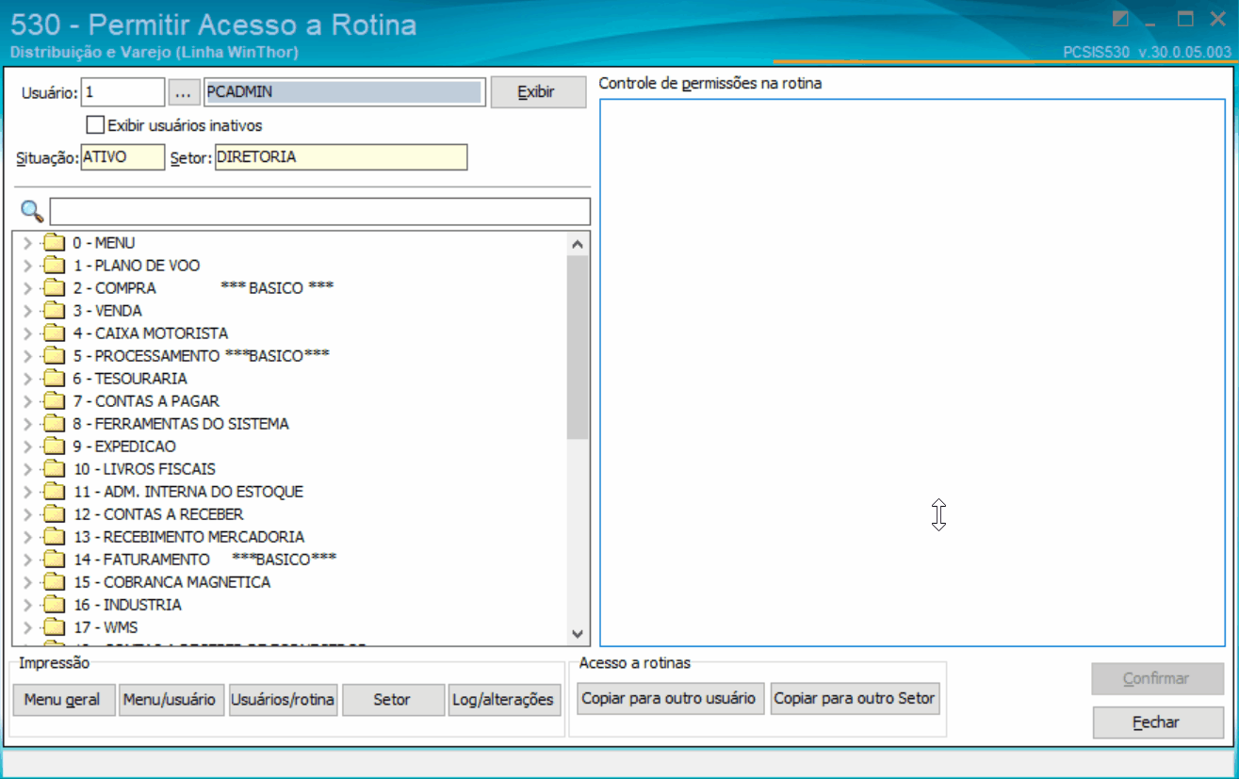Click Copiar para outro Setor

coord(856,699)
